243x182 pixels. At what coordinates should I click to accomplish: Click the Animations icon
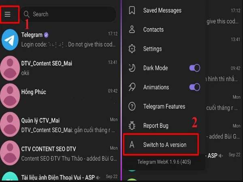coord(132,87)
